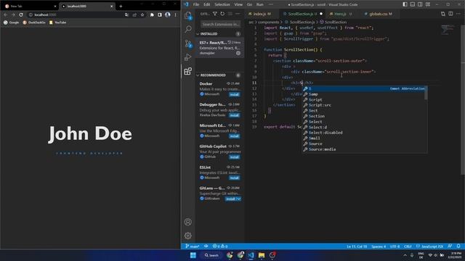Go back in Chrome browser

tap(5, 14)
